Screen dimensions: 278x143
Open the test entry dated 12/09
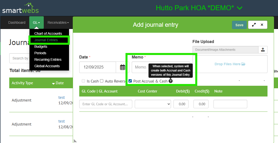click(x=61, y=97)
